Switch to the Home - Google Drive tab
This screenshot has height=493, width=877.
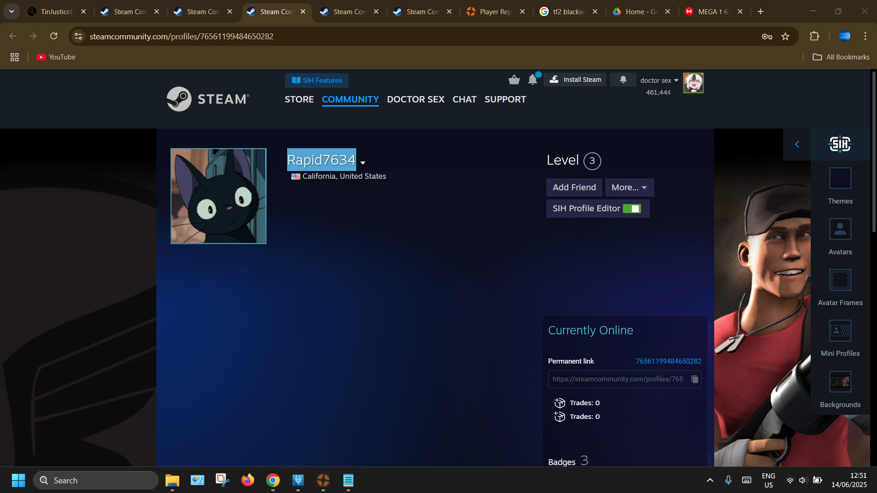[642, 11]
